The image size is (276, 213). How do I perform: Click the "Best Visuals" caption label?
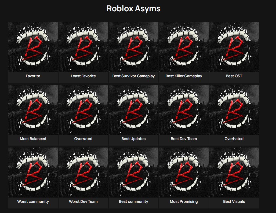(234, 201)
